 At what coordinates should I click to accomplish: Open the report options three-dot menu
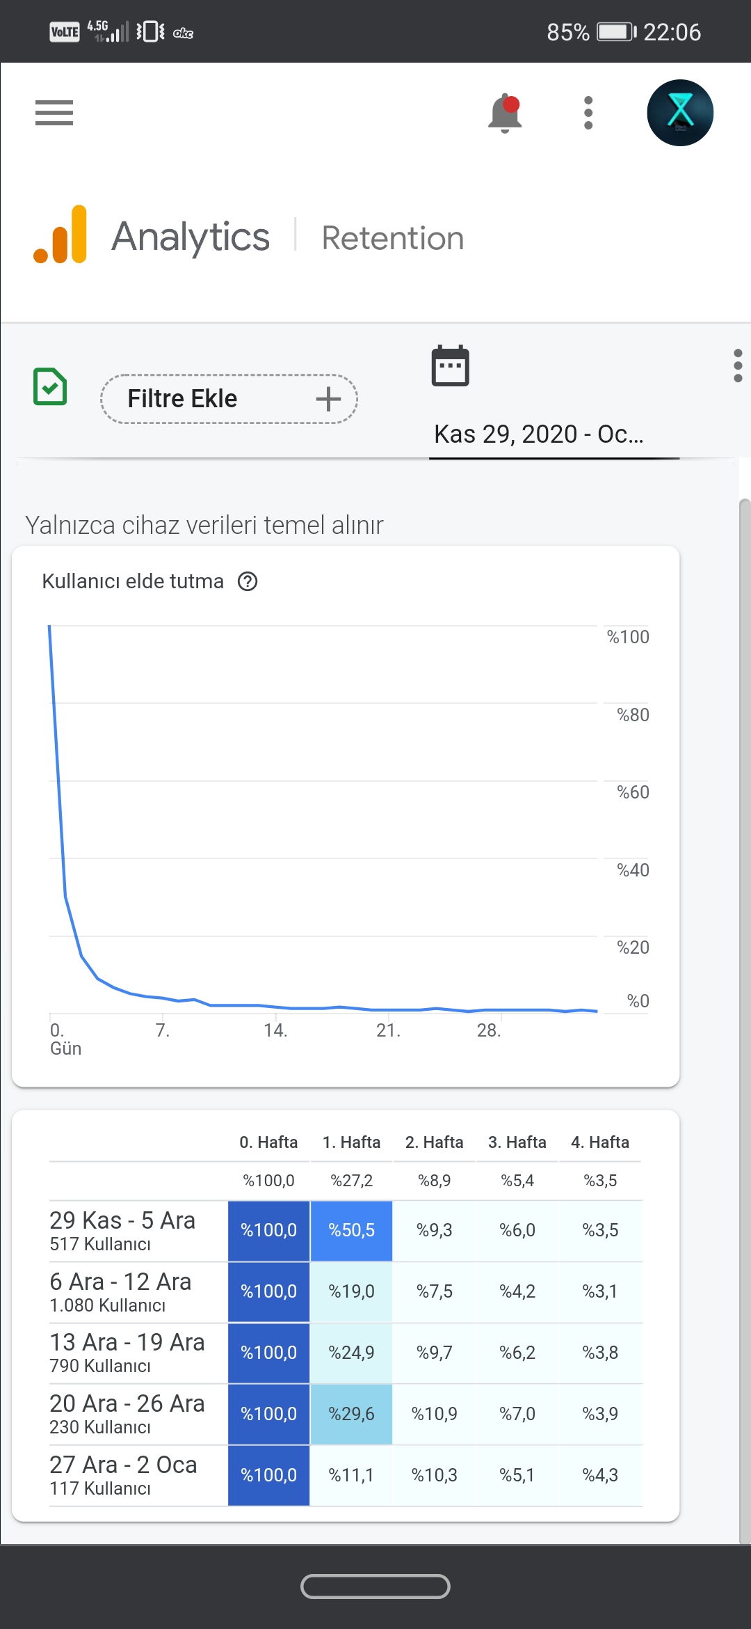click(738, 365)
